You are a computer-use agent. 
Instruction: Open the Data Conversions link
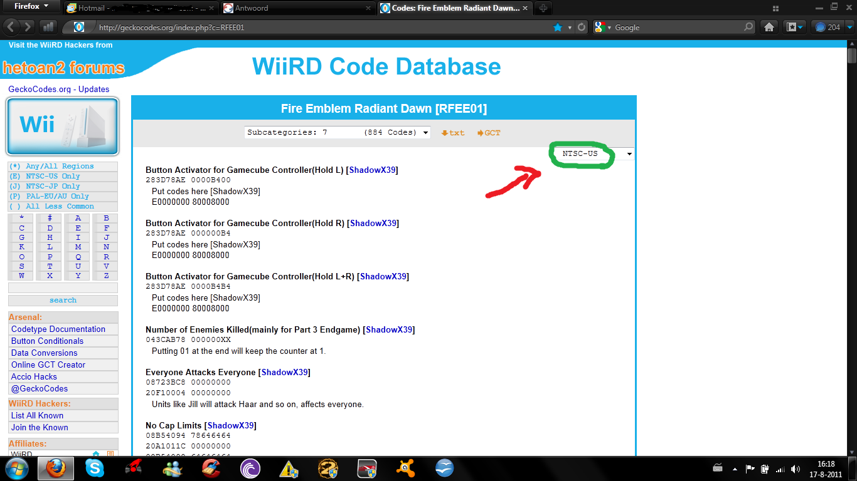[x=44, y=353]
